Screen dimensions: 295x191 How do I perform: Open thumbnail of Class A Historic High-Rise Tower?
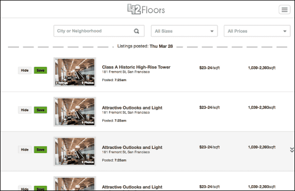pos(75,72)
